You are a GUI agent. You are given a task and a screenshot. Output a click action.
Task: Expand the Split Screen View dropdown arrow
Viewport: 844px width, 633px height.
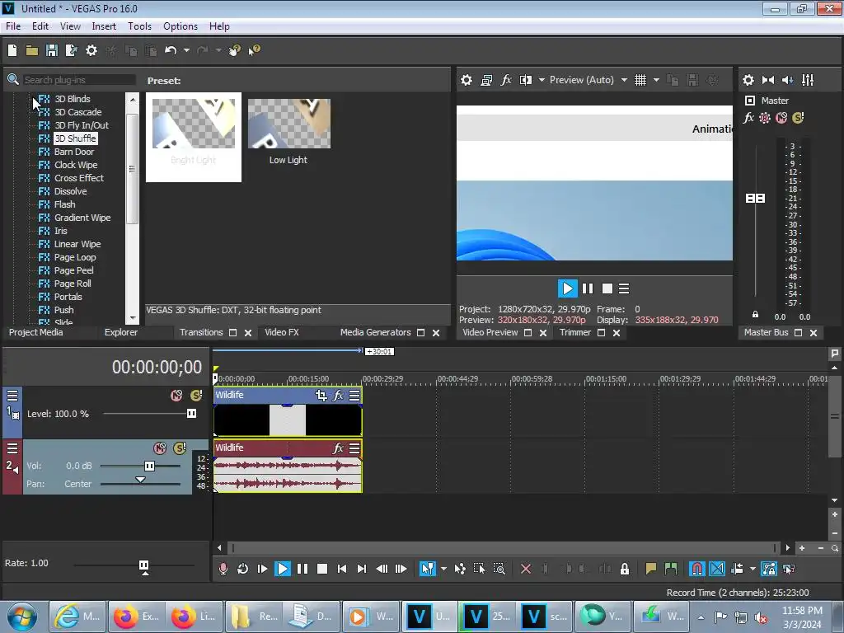point(542,80)
